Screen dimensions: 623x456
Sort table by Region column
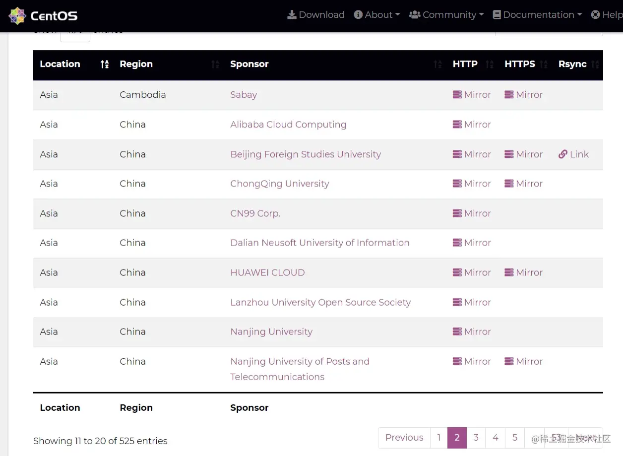[168, 65]
